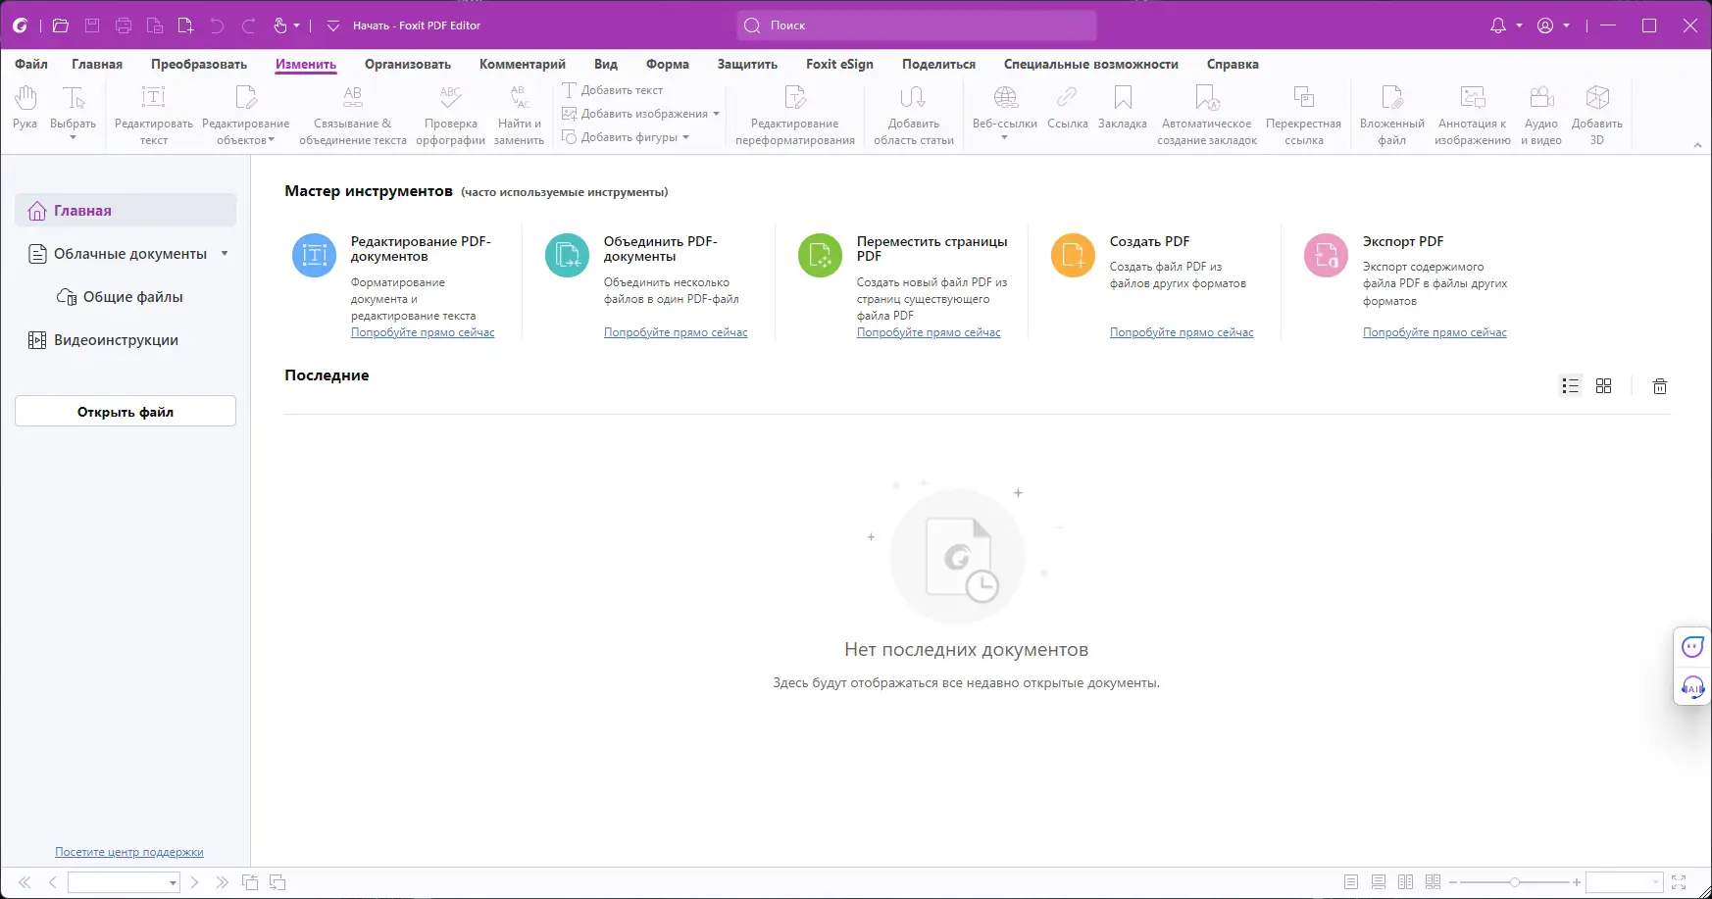Click the redo arrow in title bar
Image resolution: width=1712 pixels, height=899 pixels.
click(x=248, y=25)
